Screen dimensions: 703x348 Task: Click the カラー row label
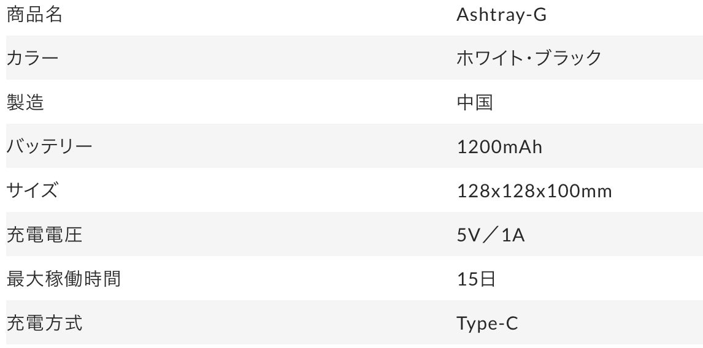(x=33, y=58)
